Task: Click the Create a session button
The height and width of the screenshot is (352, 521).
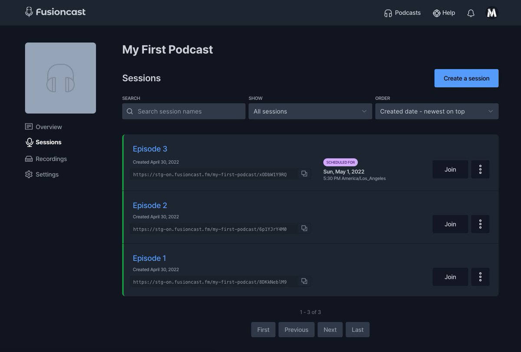Action: 466,78
